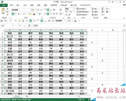Collapse the ribbon using the caret button

(x=124, y=18)
